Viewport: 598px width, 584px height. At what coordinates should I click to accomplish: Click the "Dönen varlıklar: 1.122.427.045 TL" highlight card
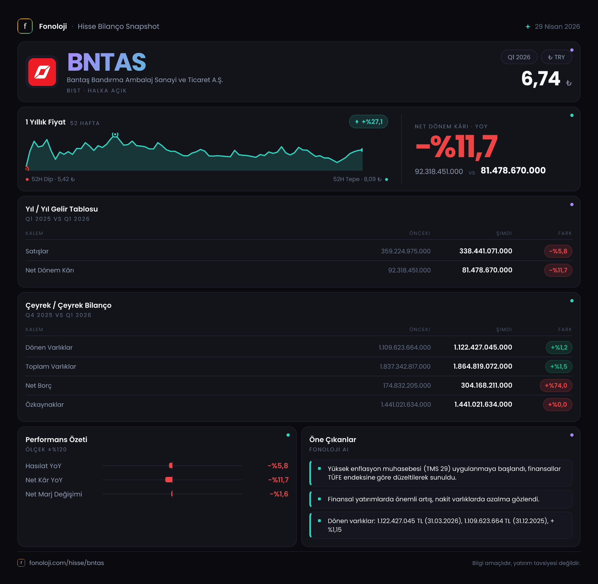click(441, 525)
